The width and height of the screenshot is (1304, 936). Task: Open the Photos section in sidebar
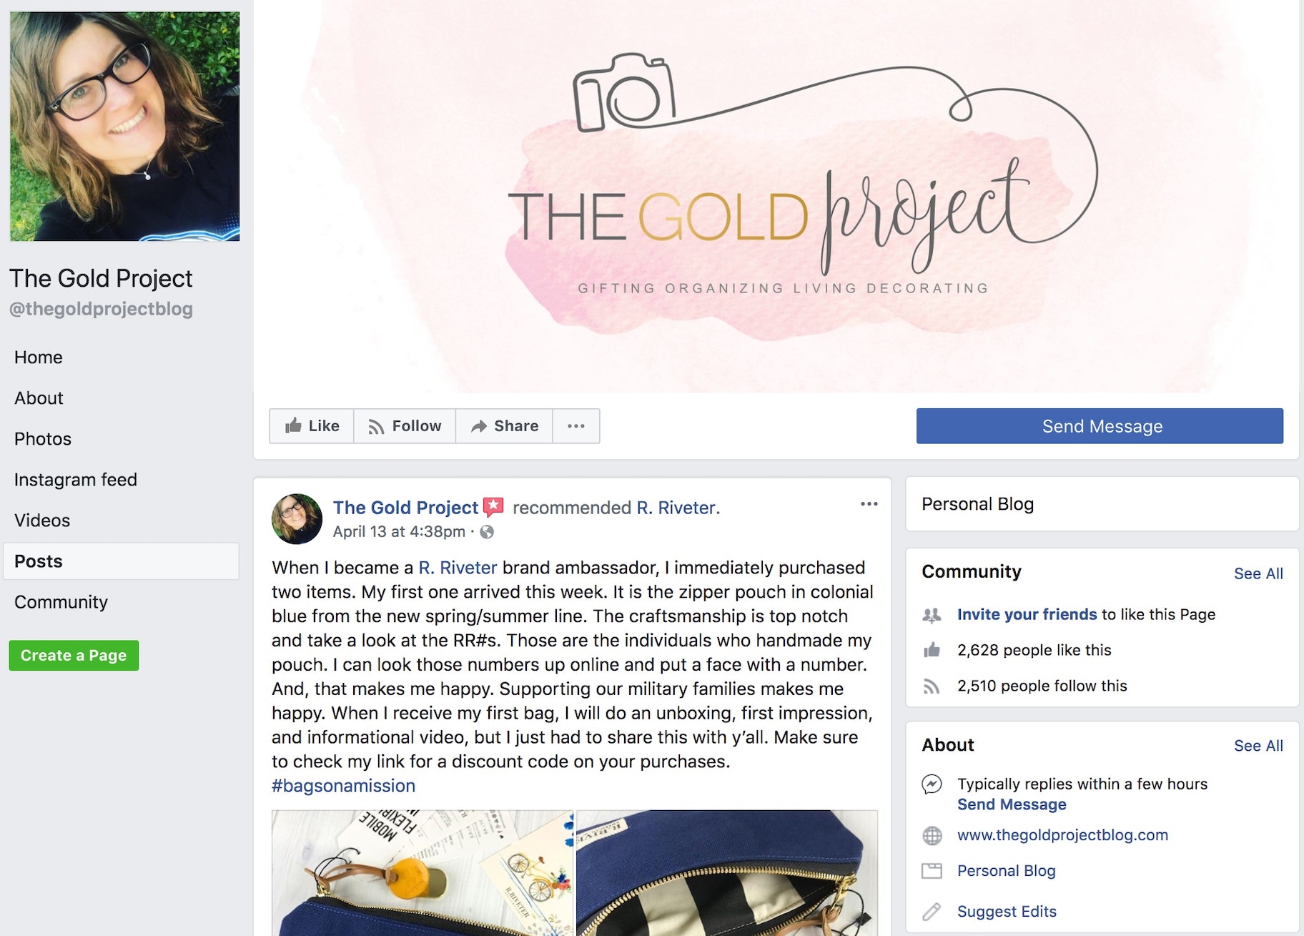43,439
